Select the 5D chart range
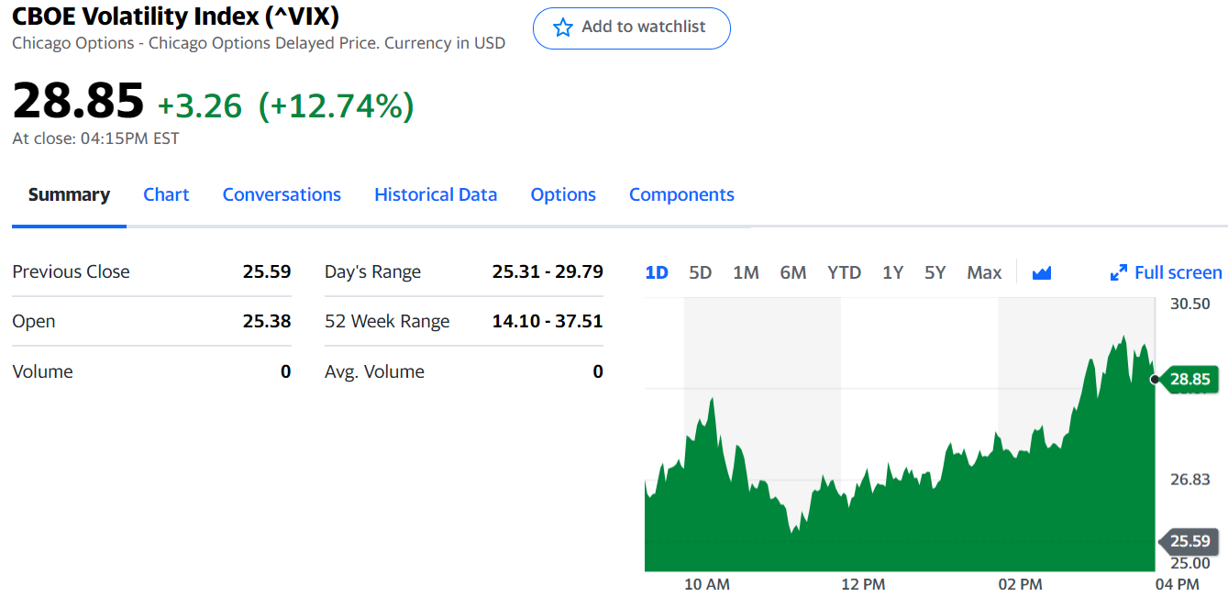This screenshot has width=1228, height=597. 700,272
